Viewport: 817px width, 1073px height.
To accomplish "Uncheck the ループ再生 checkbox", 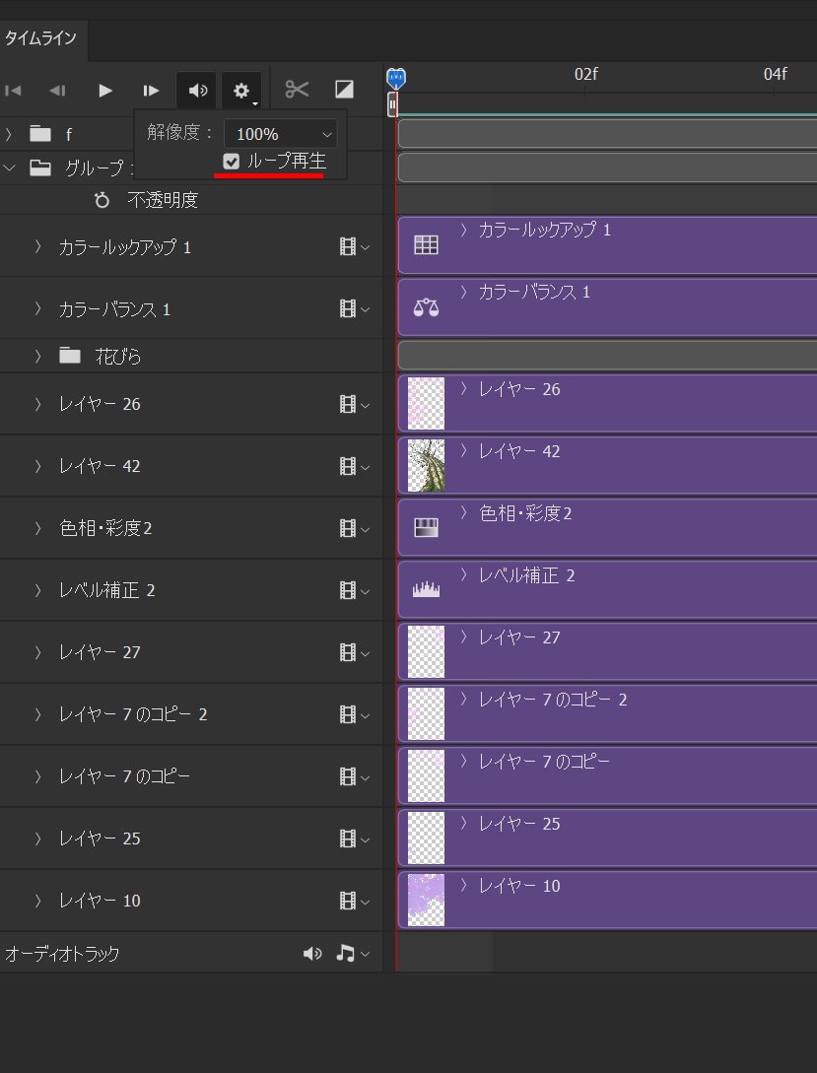I will 232,162.
